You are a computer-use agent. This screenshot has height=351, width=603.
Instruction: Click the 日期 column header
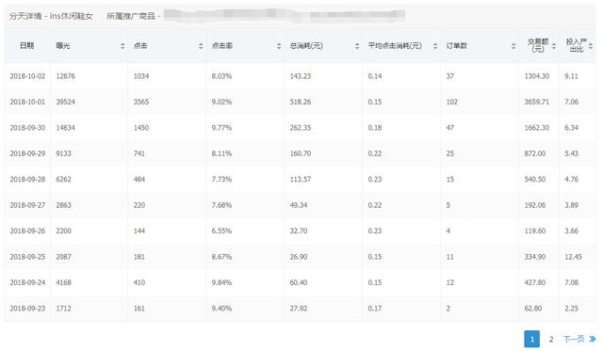click(27, 45)
